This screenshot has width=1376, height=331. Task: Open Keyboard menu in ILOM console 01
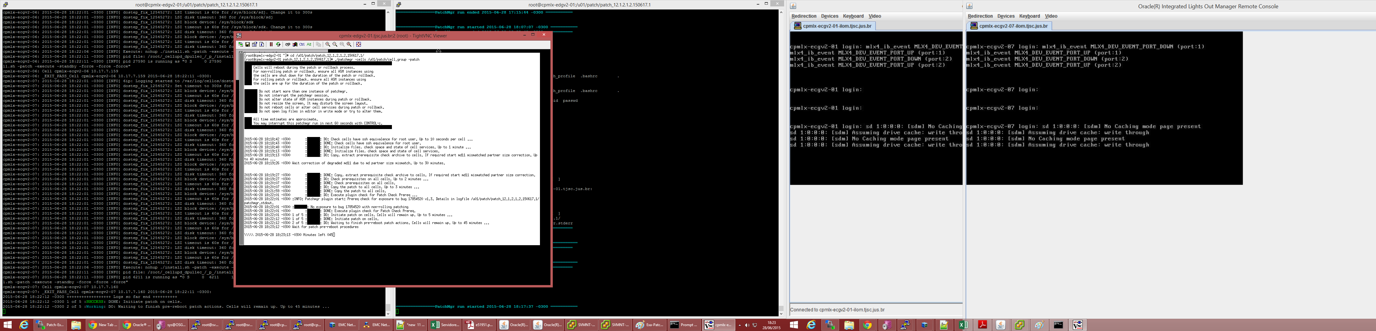pos(853,16)
